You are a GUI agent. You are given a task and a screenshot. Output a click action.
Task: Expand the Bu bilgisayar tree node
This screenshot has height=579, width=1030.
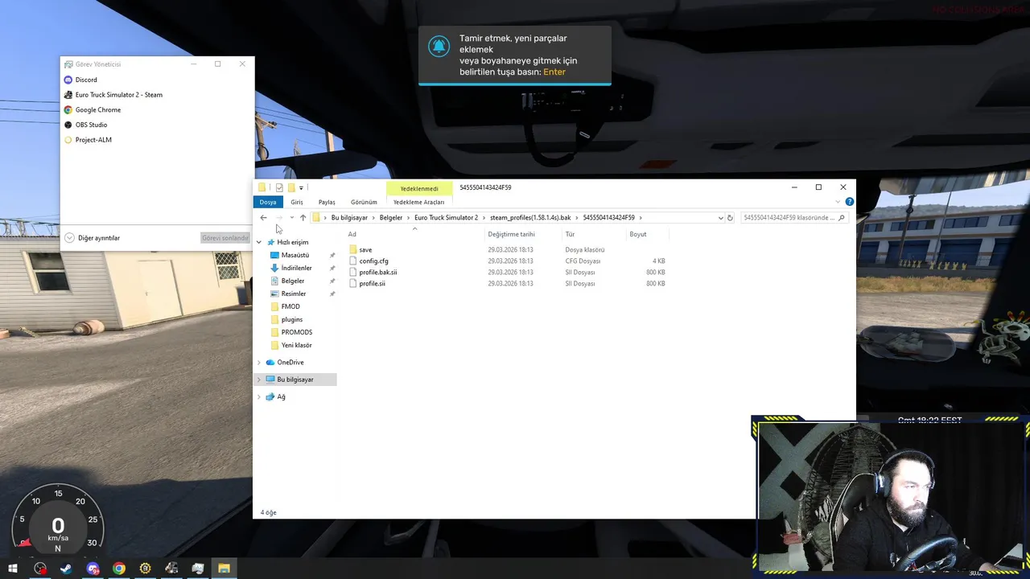click(259, 380)
